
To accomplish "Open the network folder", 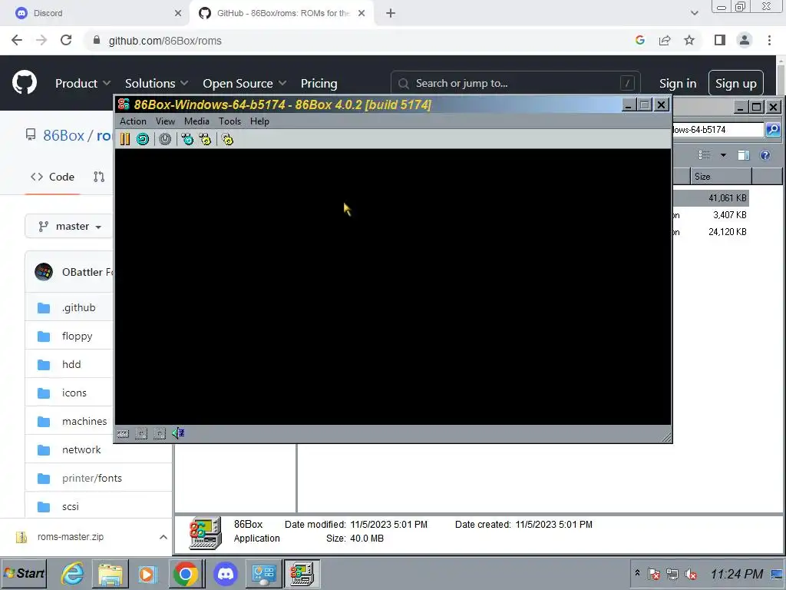I will pos(81,449).
